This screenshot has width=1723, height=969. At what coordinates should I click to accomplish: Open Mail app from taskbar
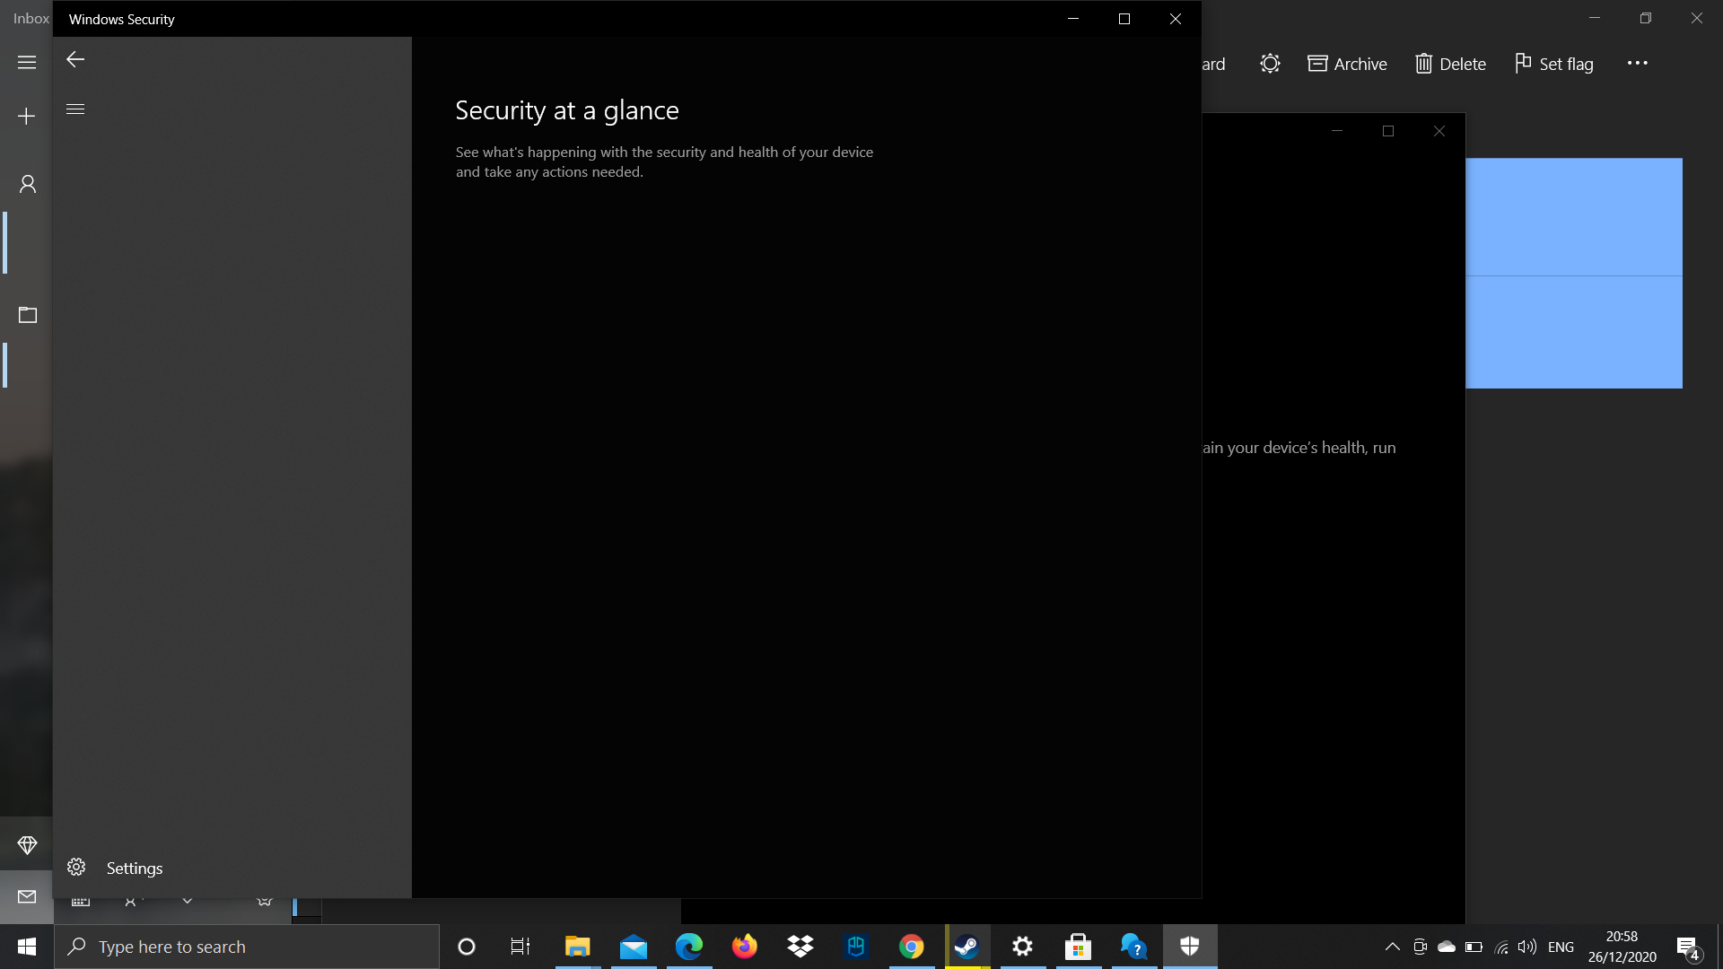[634, 947]
